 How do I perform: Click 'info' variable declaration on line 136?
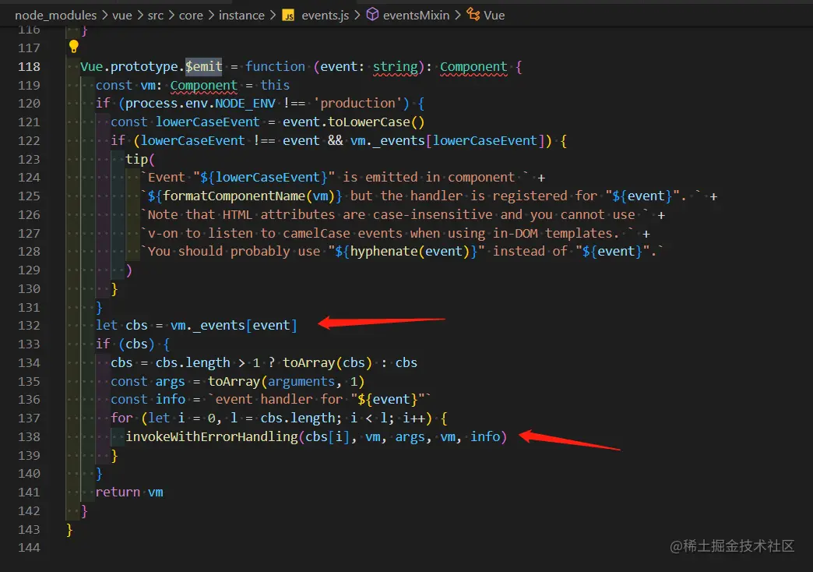point(171,400)
